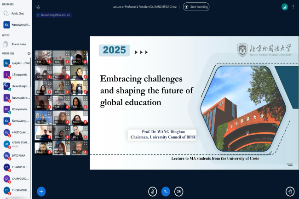
Task: Open the blue plus actions menu
Action: (x=41, y=191)
